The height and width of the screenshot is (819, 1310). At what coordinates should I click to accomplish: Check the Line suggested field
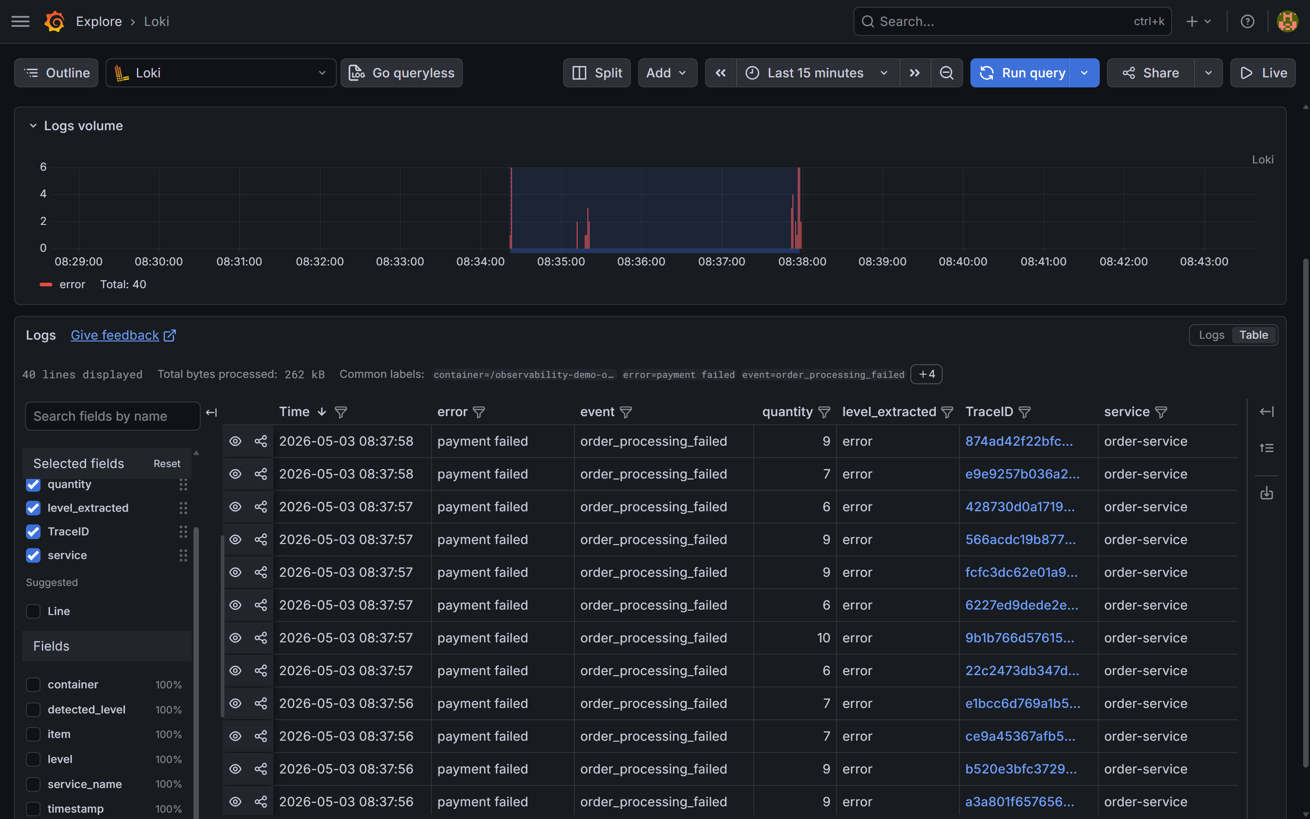(33, 611)
